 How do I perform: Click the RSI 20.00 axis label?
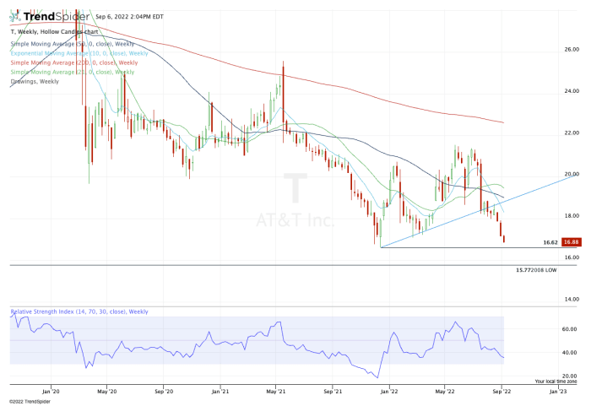[x=570, y=376]
